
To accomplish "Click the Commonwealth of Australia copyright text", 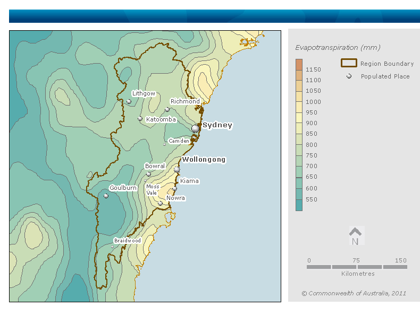I will [354, 293].
